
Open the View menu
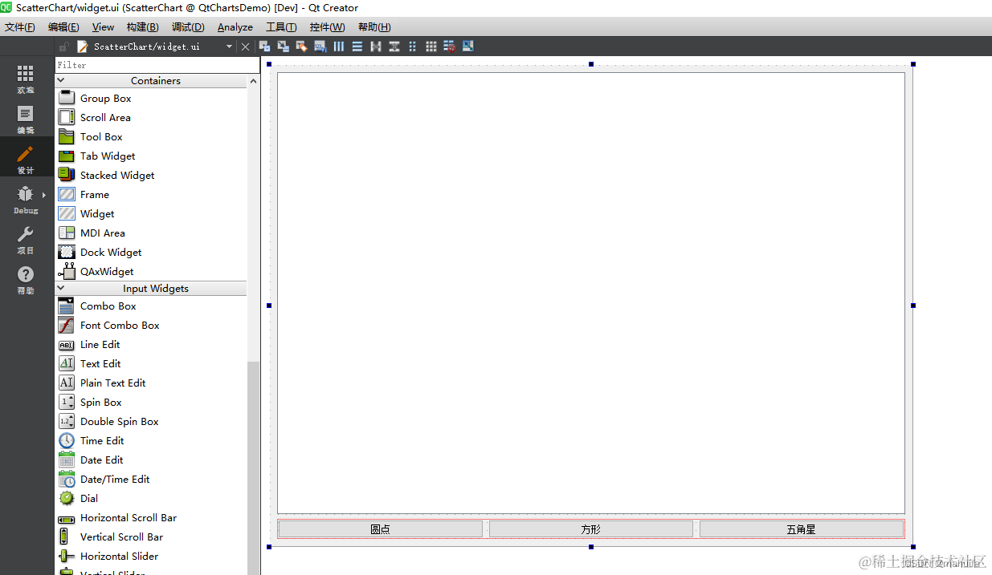[104, 27]
